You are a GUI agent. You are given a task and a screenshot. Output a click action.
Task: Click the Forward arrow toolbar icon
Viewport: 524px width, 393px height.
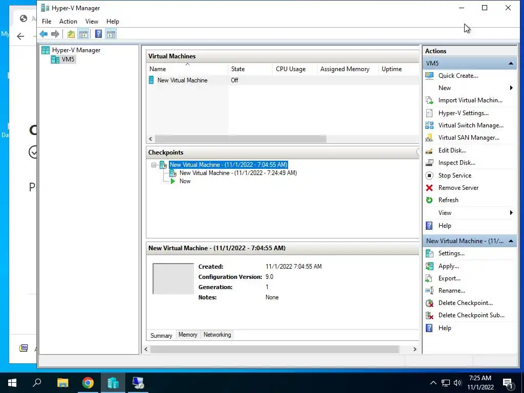pos(55,34)
